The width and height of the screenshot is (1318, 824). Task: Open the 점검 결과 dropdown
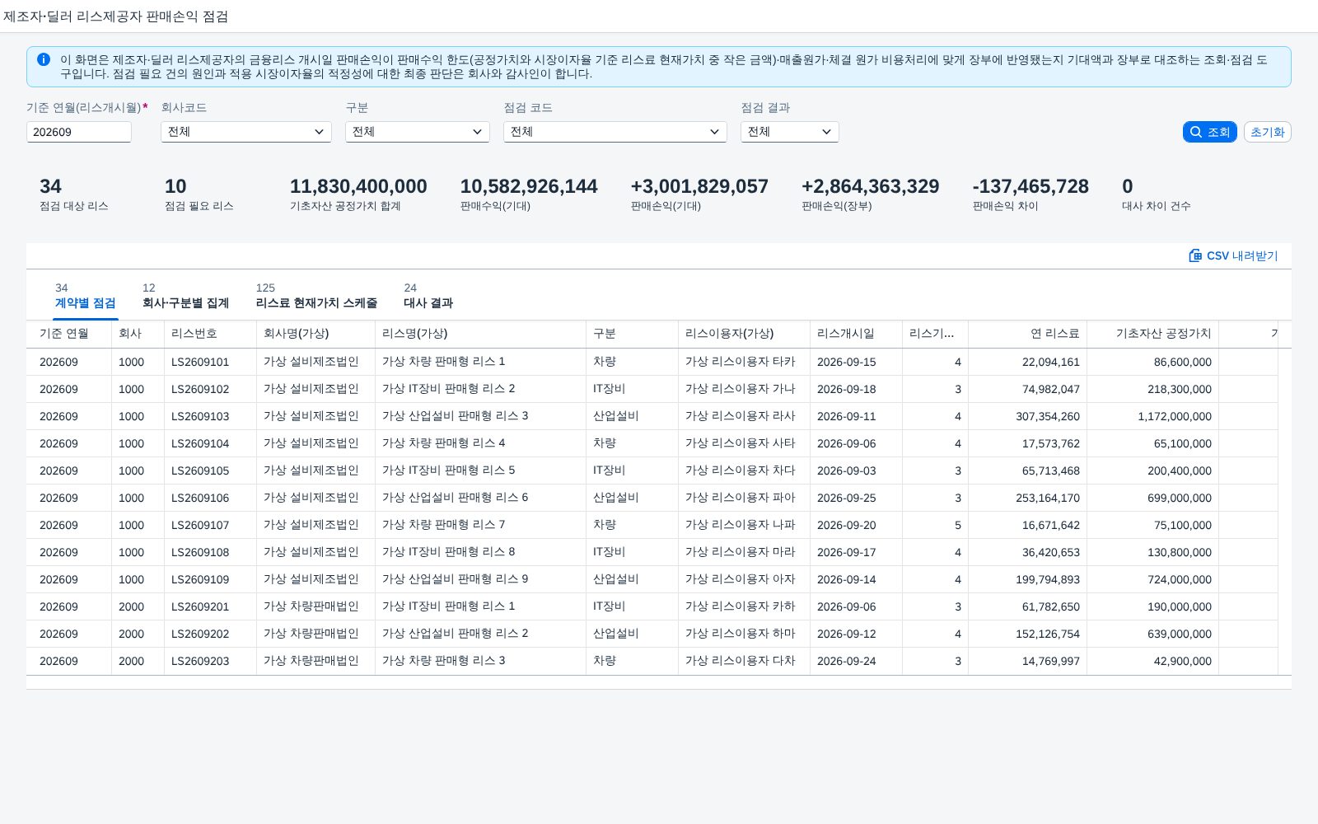pyautogui.click(x=790, y=132)
